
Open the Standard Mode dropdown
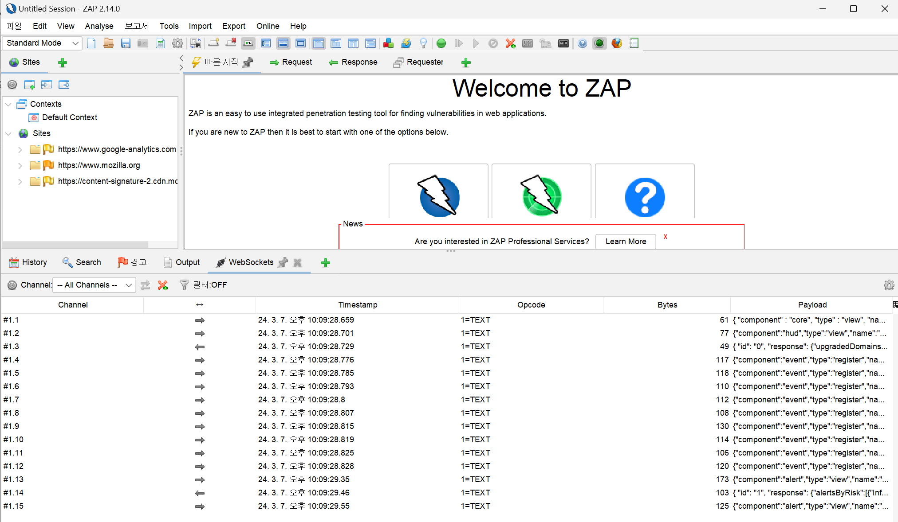coord(42,43)
